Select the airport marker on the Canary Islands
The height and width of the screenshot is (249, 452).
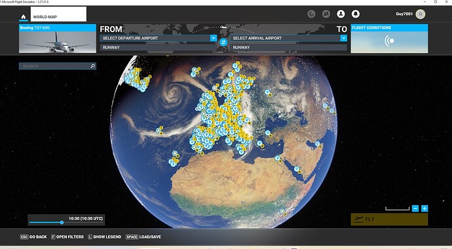click(173, 163)
